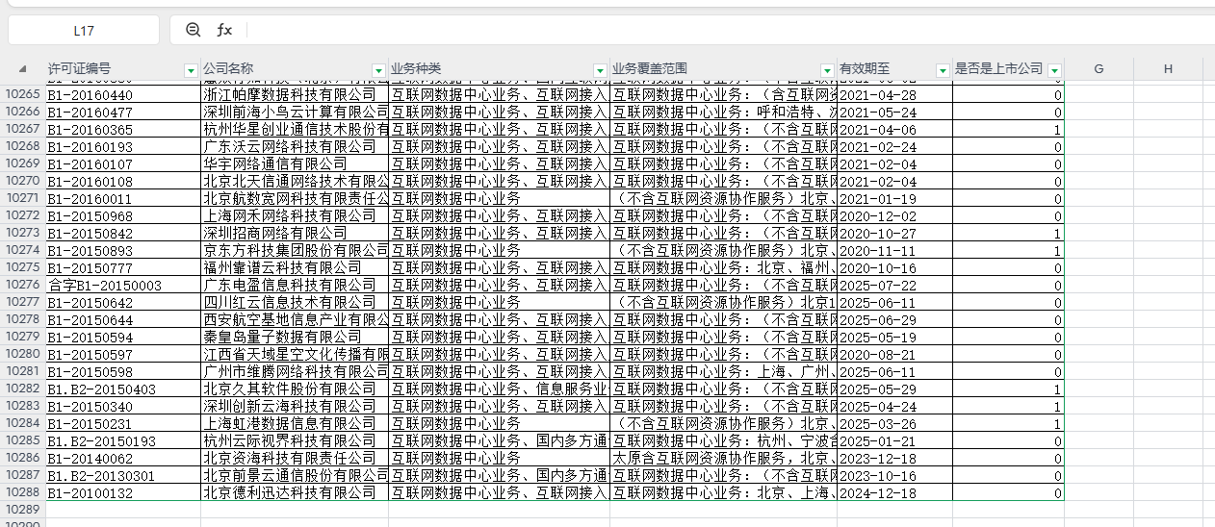Open filter dropdown for 有效期至 column

tap(943, 70)
